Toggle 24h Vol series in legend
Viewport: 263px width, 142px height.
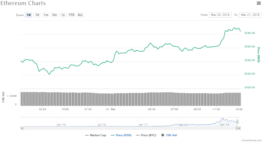[x=170, y=135]
